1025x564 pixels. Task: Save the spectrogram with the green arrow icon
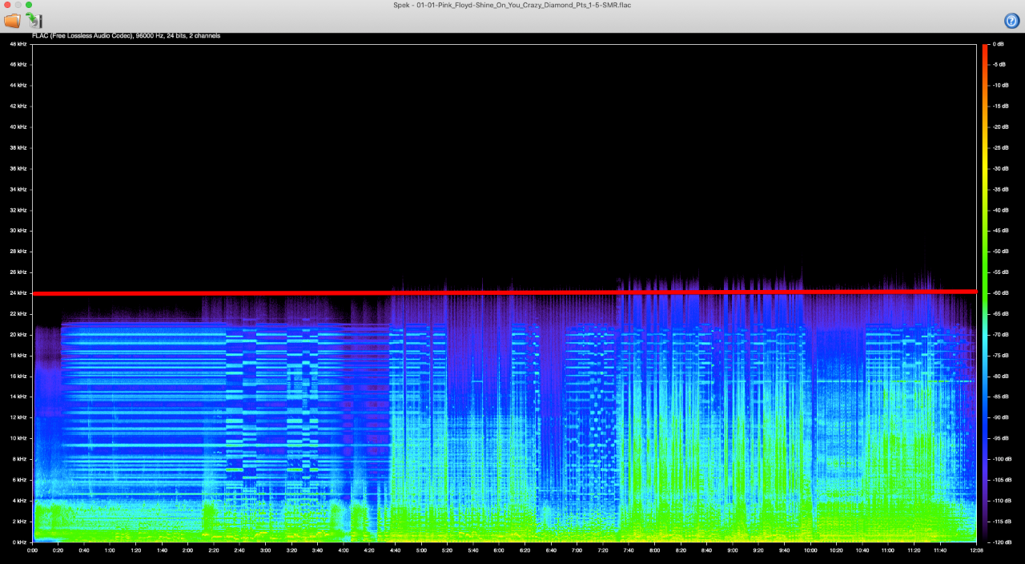point(34,21)
